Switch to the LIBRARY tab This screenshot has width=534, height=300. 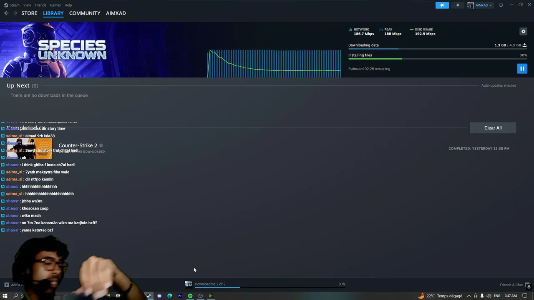click(53, 13)
